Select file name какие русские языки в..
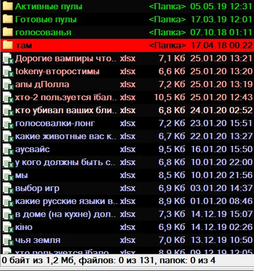 pyautogui.click(x=66, y=201)
